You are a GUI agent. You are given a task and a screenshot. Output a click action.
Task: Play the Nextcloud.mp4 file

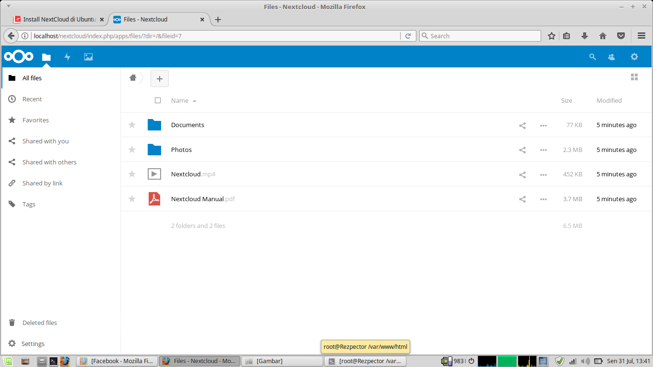[x=193, y=174]
